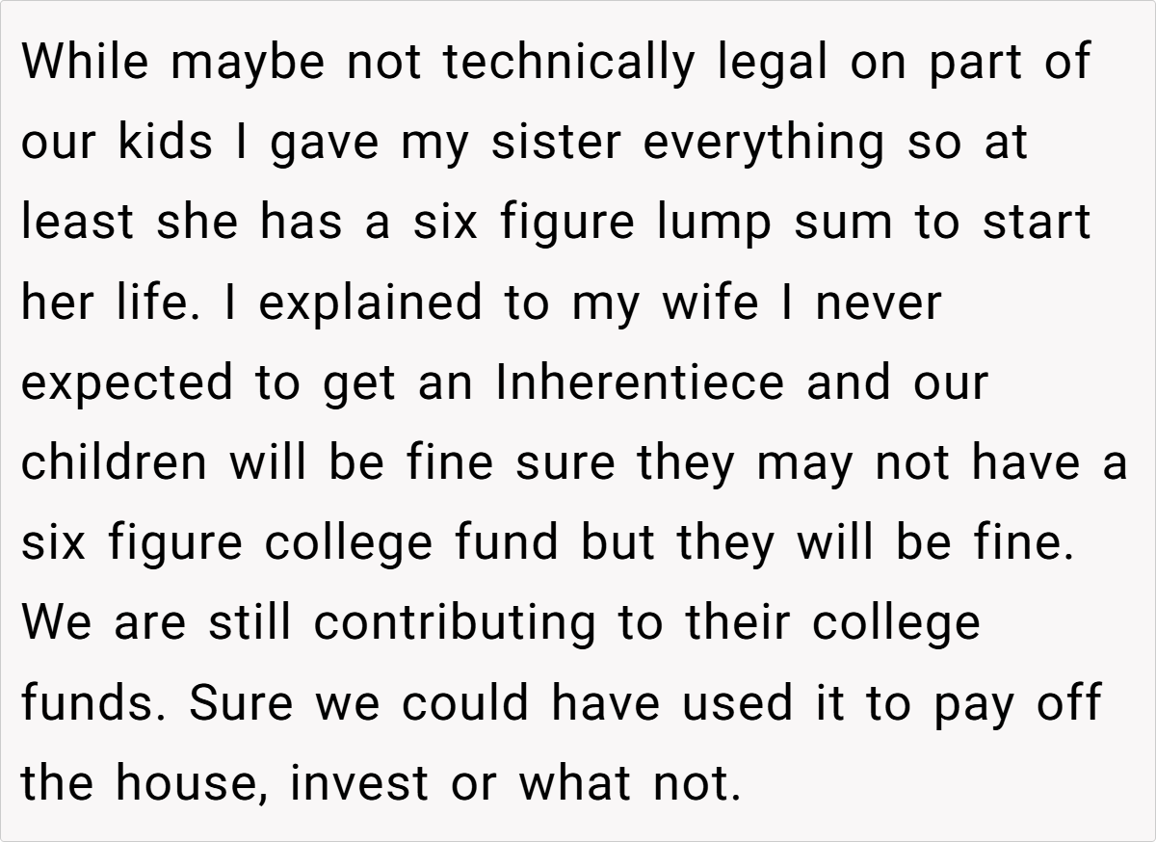The width and height of the screenshot is (1156, 842).
Task: Click the word "never"
Action: 879,303
